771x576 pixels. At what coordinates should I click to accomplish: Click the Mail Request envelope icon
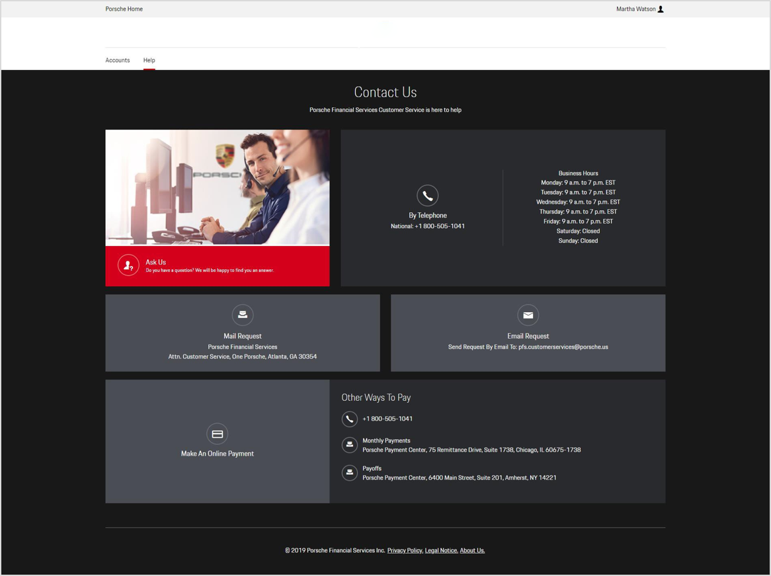[x=243, y=315]
